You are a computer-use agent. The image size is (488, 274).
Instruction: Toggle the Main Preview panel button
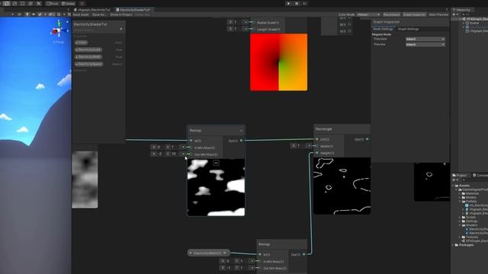pyautogui.click(x=438, y=14)
